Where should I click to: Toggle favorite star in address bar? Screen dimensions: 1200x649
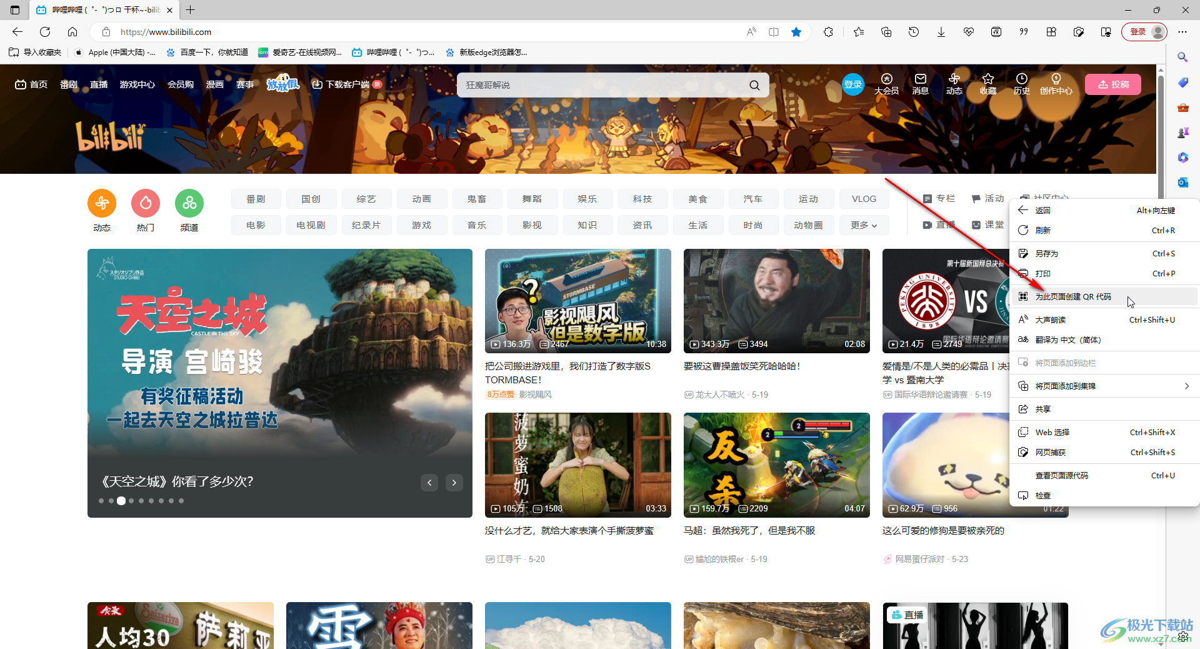click(796, 32)
